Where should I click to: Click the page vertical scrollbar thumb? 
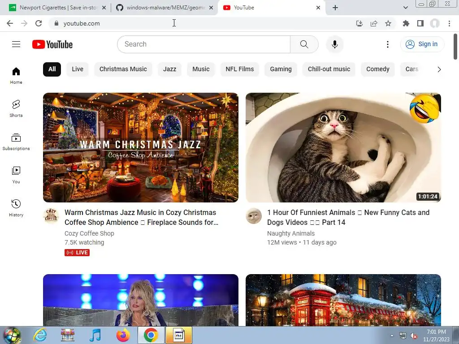pos(455,47)
